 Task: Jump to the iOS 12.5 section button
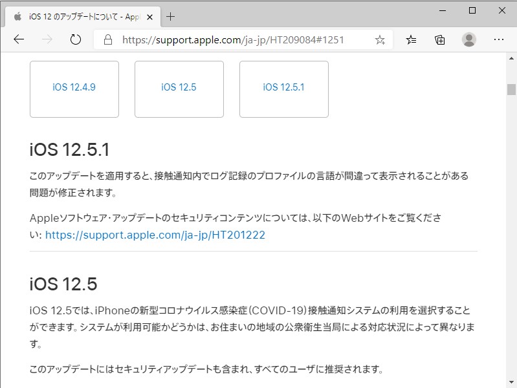[179, 89]
